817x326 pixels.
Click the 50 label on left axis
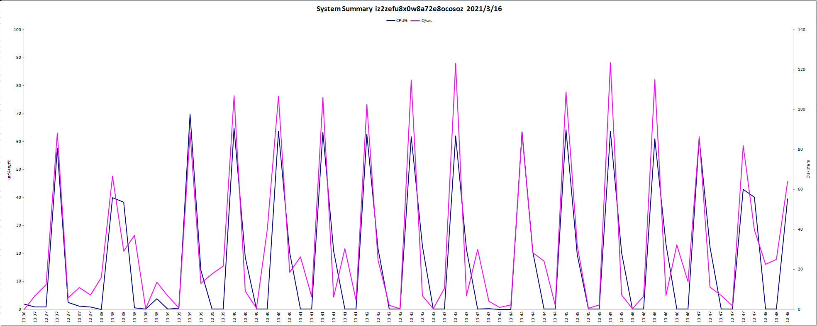pos(18,169)
